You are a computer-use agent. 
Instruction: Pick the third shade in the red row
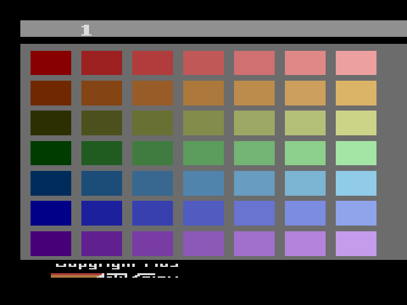click(153, 63)
